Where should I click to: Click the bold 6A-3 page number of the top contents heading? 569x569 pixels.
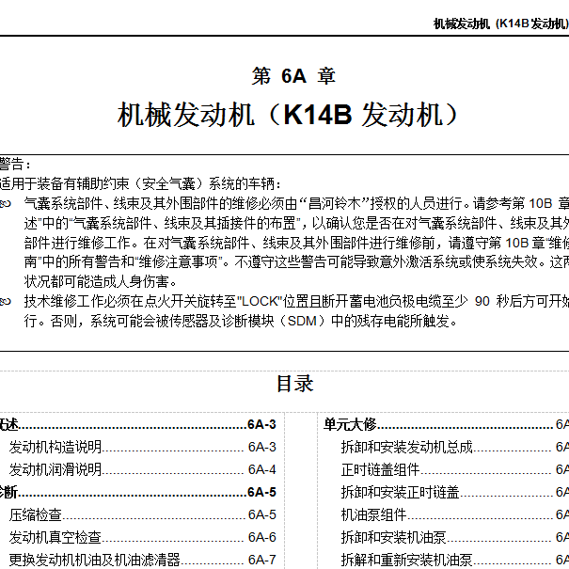tap(261, 424)
